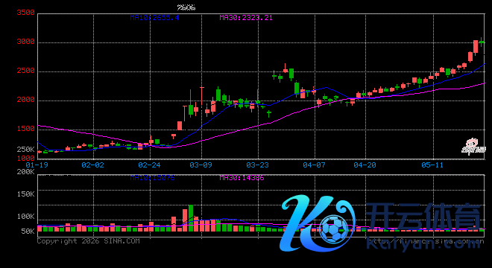This screenshot has height=268, width=492.
Task: Select the tallest green volume bar
Action: tap(190, 218)
